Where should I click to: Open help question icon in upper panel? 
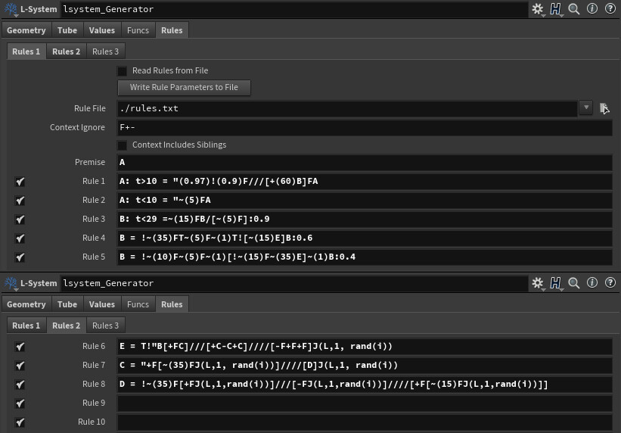point(610,8)
